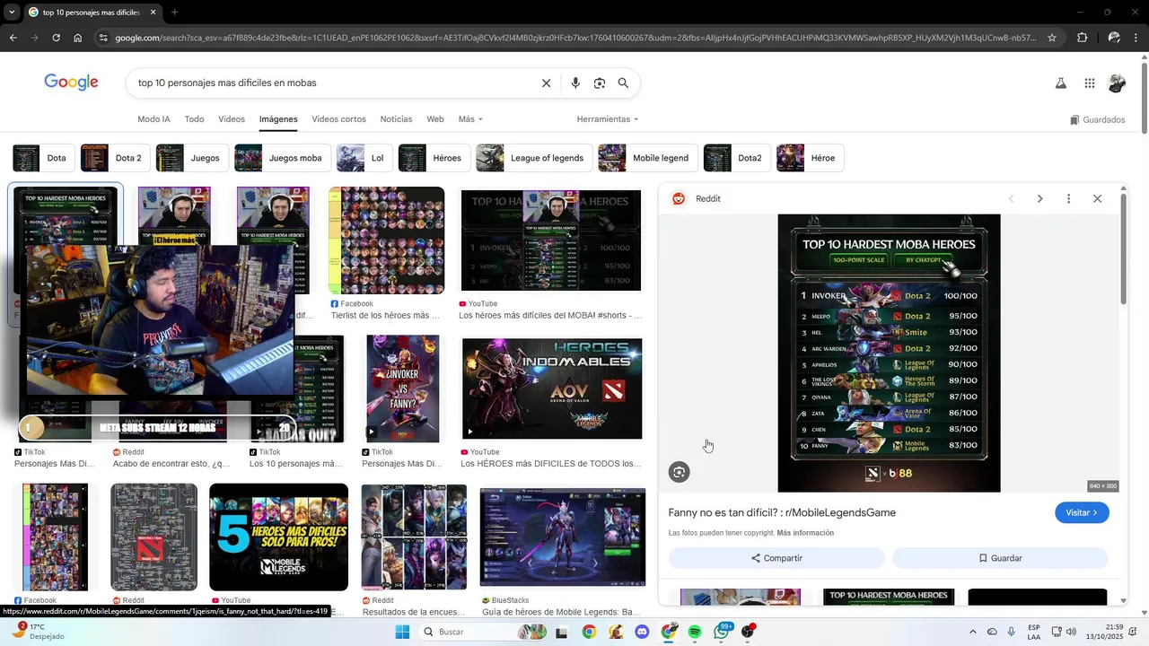Focus the Google search input field

tap(334, 83)
